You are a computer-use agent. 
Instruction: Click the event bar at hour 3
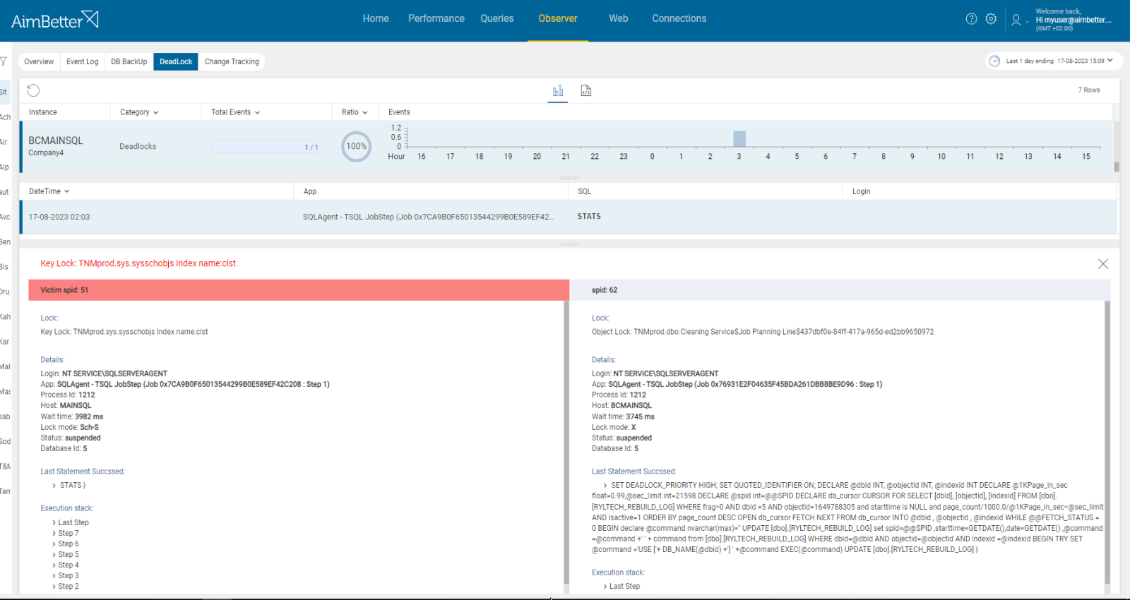(739, 138)
